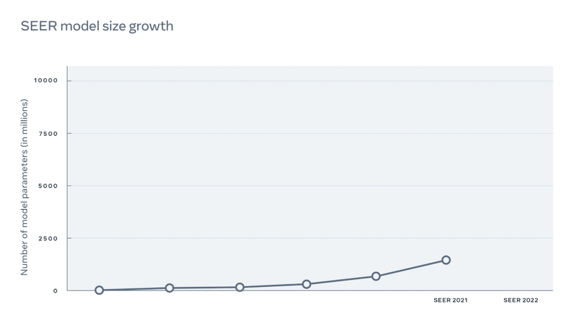Click the leftmost data point on the line

click(99, 290)
